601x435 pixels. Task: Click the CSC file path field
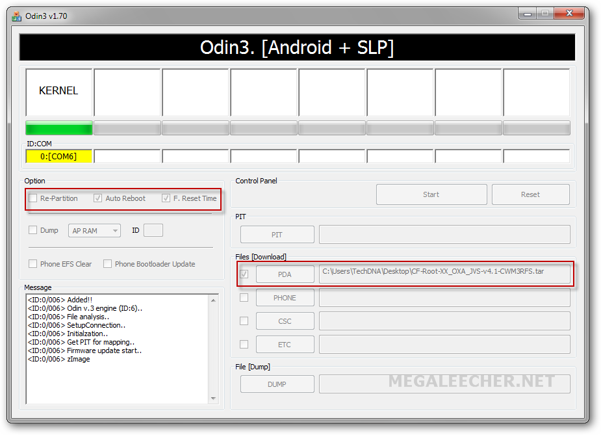(444, 321)
